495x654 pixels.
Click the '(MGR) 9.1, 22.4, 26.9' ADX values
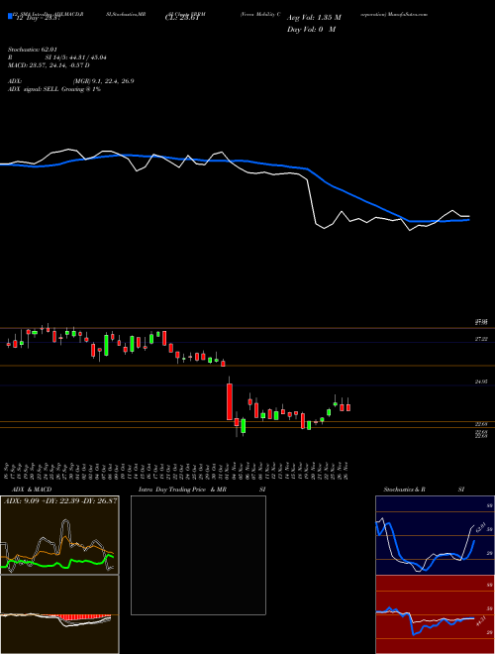103,81
